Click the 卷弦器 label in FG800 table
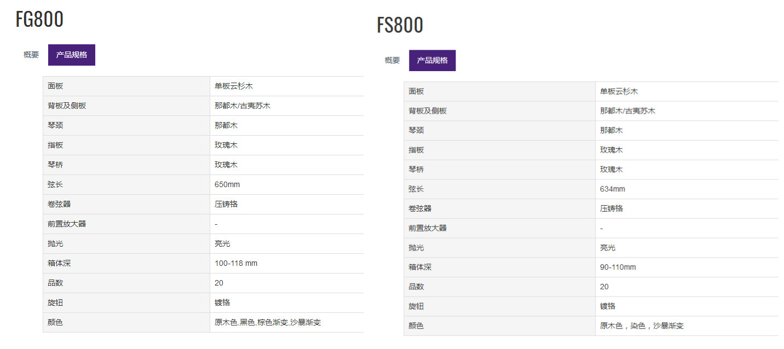Viewport: 784px width, 349px height. coord(59,204)
